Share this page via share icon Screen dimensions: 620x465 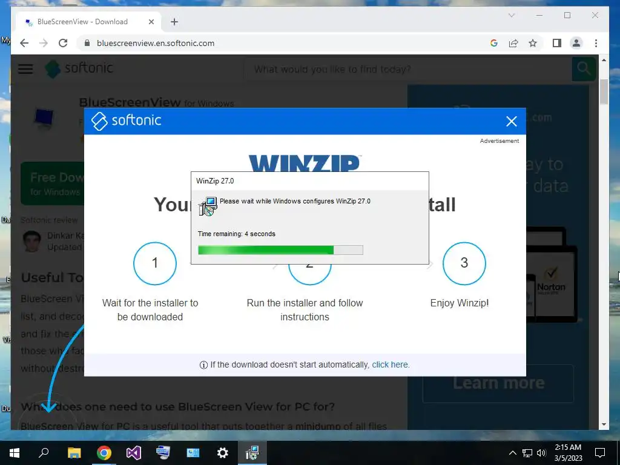tap(513, 43)
